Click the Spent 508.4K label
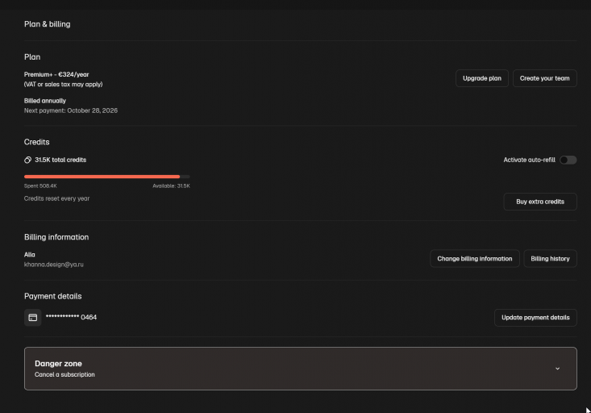 tap(40, 186)
